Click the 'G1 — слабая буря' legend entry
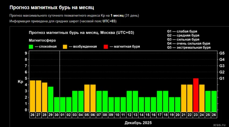 tap(184, 32)
